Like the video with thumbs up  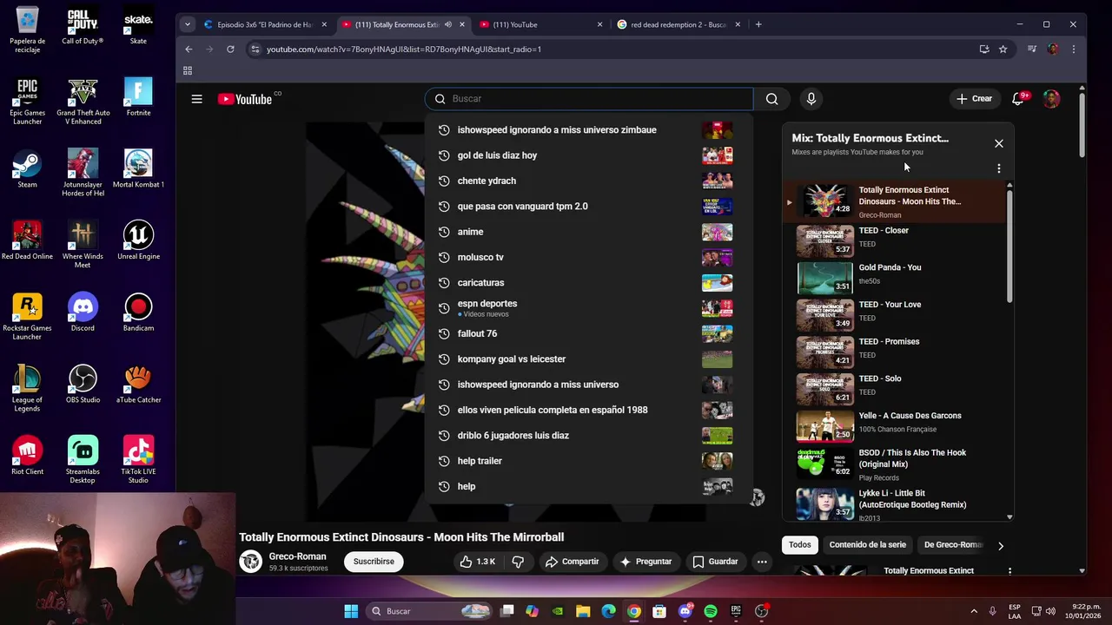coord(477,562)
